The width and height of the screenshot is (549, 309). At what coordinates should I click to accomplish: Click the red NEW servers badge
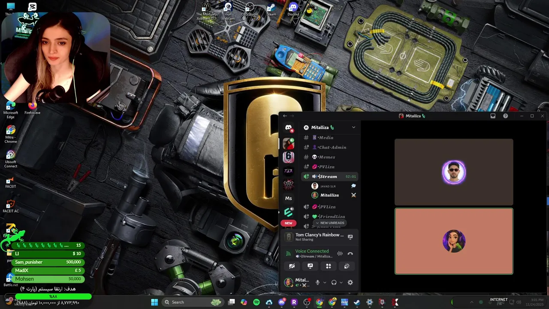[289, 223]
